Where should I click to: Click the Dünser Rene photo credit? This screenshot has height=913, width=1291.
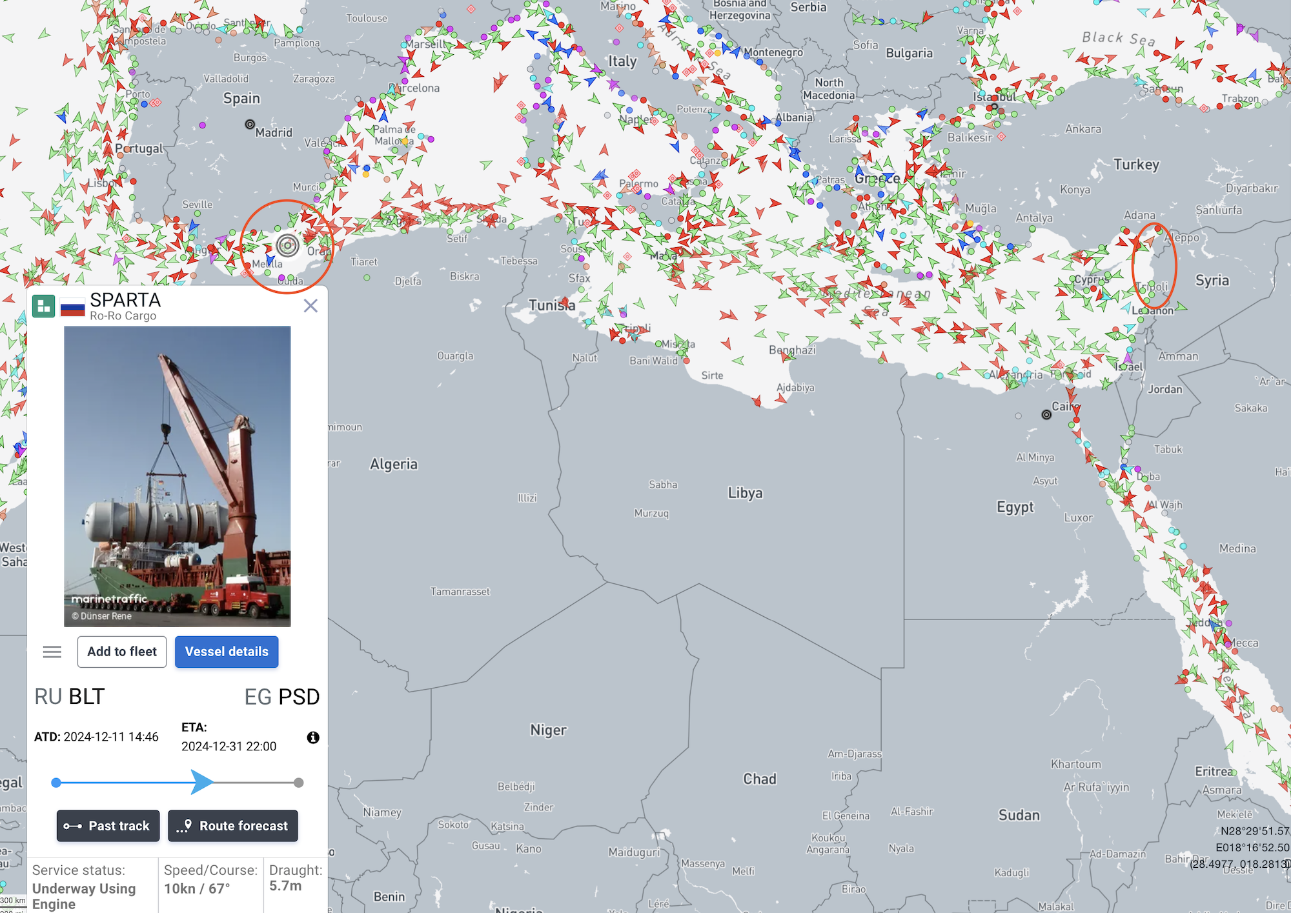tap(102, 616)
